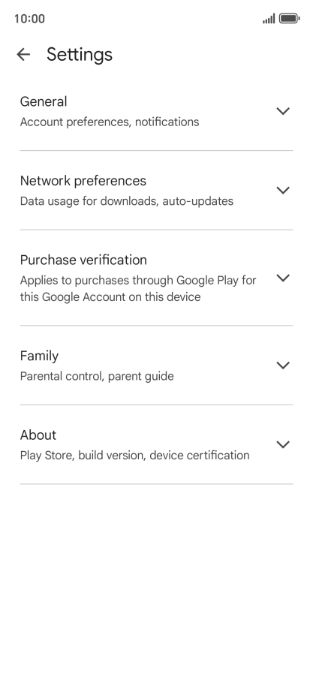The image size is (313, 692).
Task: Open the Family heading
Action: coord(39,356)
